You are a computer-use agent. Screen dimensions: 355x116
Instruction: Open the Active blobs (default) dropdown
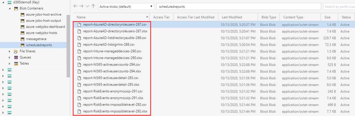[126, 6]
